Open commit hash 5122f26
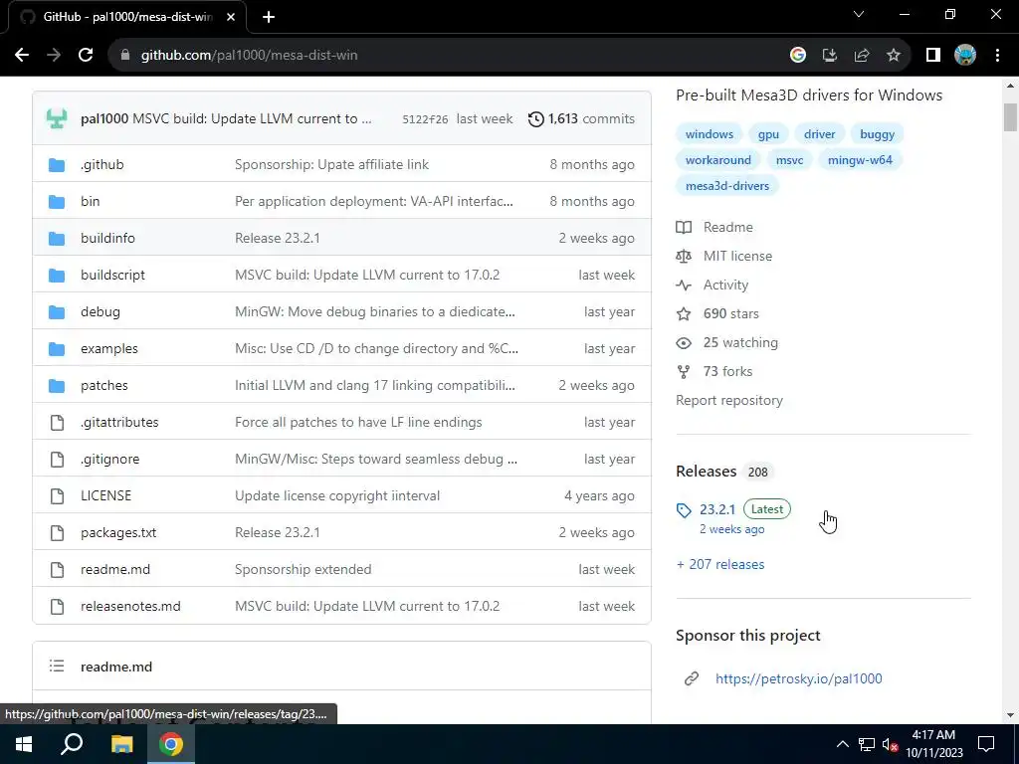This screenshot has height=764, width=1019. [425, 119]
